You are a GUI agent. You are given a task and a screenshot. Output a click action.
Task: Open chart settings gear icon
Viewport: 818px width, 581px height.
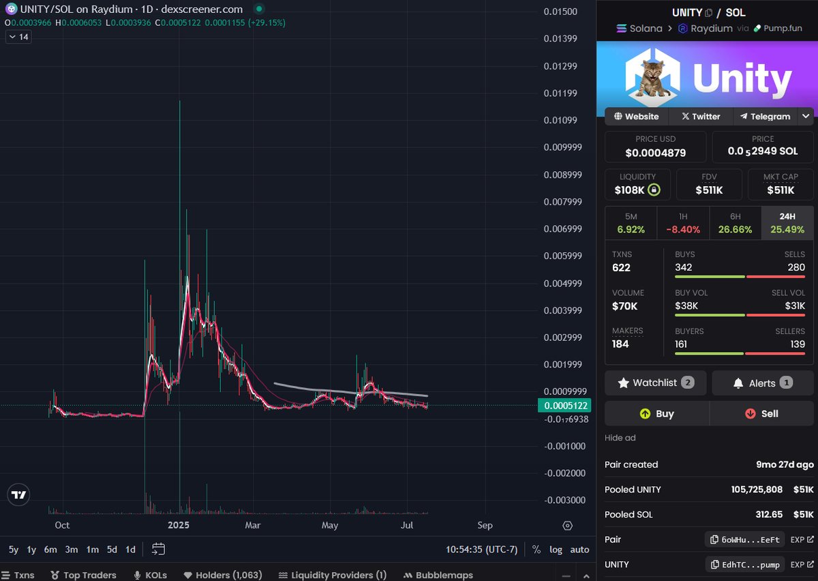point(567,526)
